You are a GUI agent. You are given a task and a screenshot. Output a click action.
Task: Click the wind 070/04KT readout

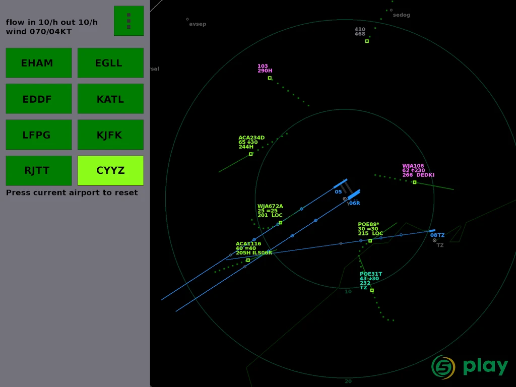[x=39, y=32]
